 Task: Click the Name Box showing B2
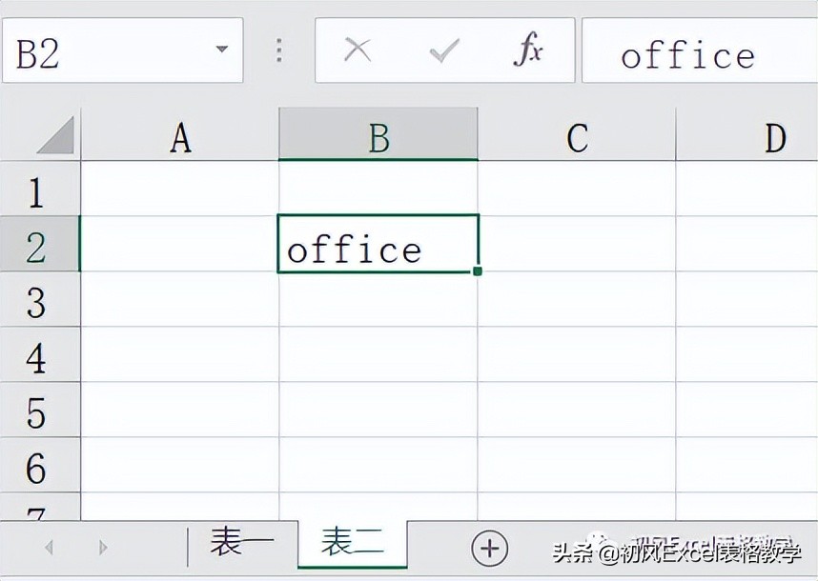(x=123, y=50)
